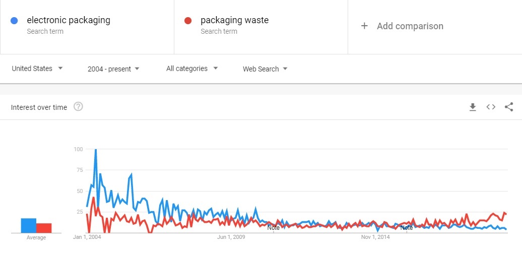The image size is (522, 253).
Task: Download the Interest over time chart data
Action: 473,107
